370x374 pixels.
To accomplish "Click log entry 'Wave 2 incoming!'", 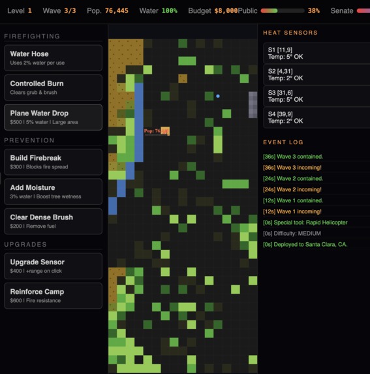I will pyautogui.click(x=292, y=189).
